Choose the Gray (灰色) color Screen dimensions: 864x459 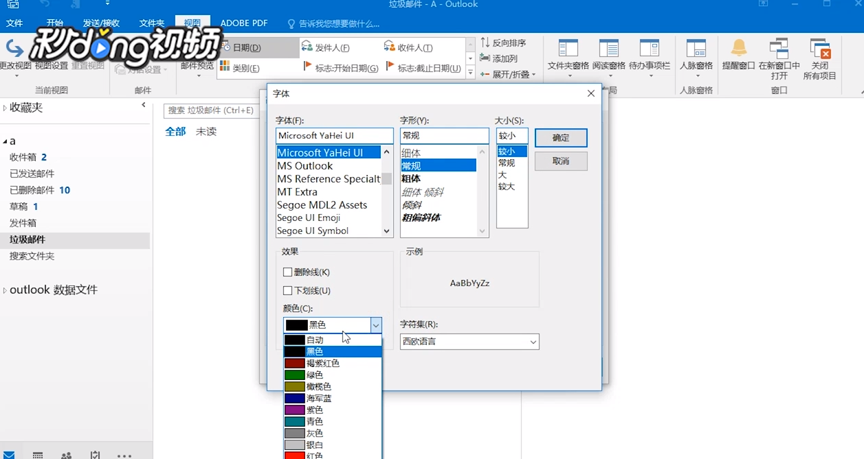coord(333,433)
